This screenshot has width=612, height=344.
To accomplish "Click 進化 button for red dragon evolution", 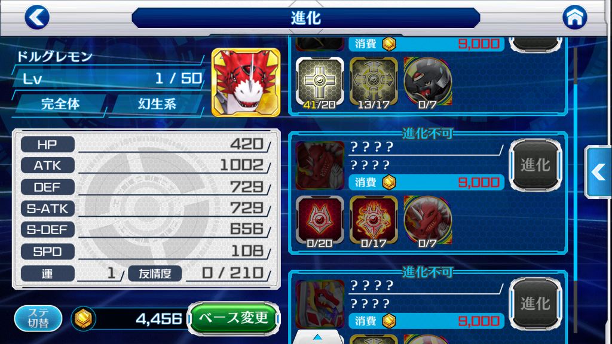I will [x=535, y=165].
